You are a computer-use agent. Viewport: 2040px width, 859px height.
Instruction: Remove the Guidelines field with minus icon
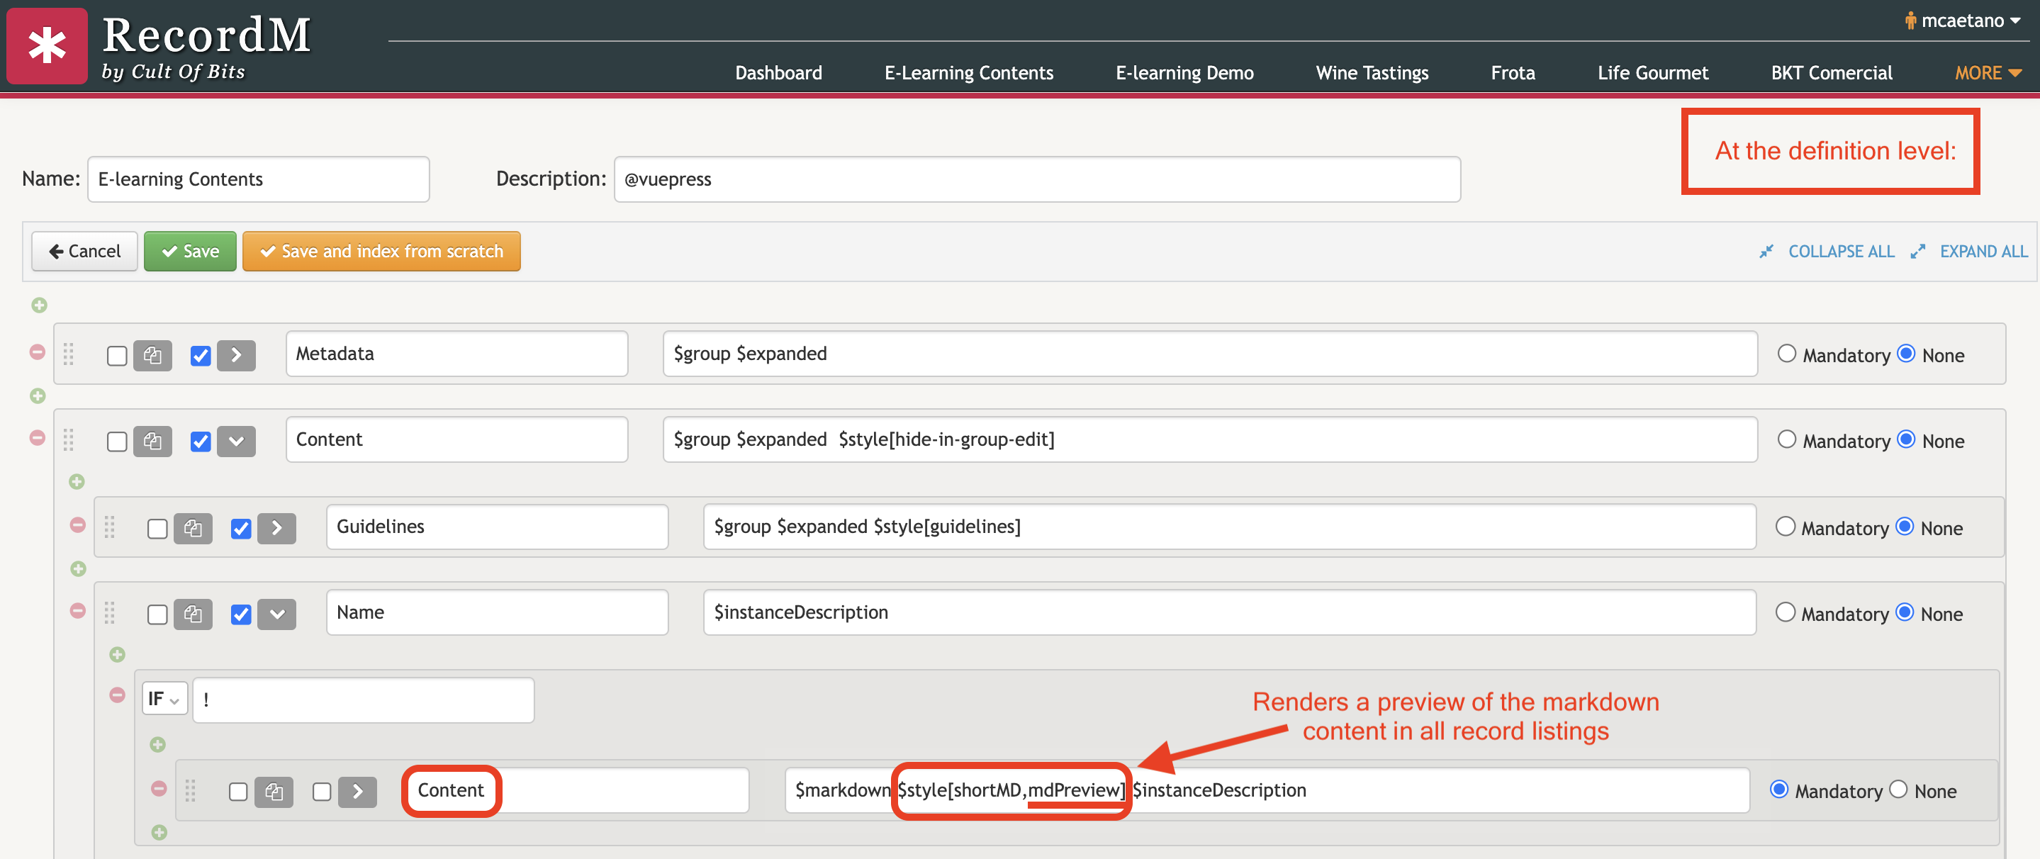(77, 525)
